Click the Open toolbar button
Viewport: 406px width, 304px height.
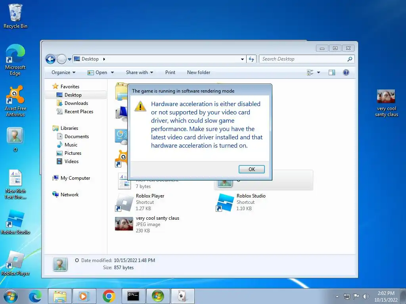[x=98, y=73]
